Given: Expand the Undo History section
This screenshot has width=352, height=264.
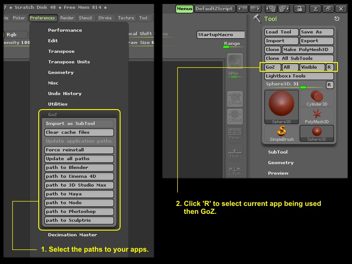Looking at the screenshot, I should (65, 93).
